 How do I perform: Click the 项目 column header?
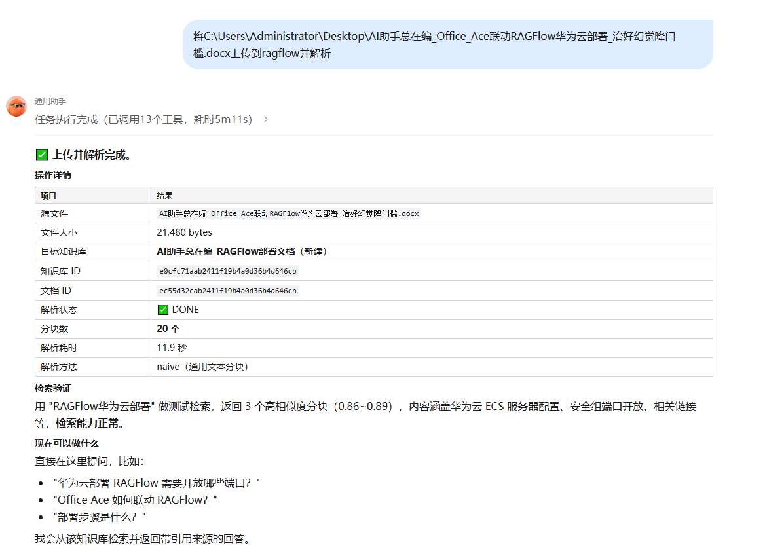pos(48,196)
